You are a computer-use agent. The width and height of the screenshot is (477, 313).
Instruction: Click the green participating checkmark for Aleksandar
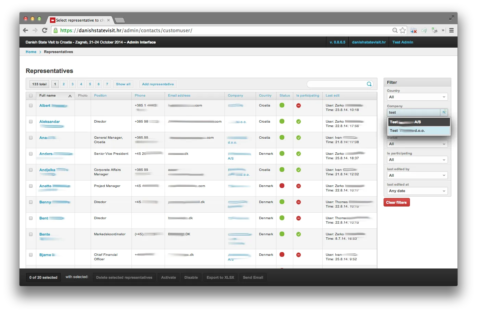(298, 122)
